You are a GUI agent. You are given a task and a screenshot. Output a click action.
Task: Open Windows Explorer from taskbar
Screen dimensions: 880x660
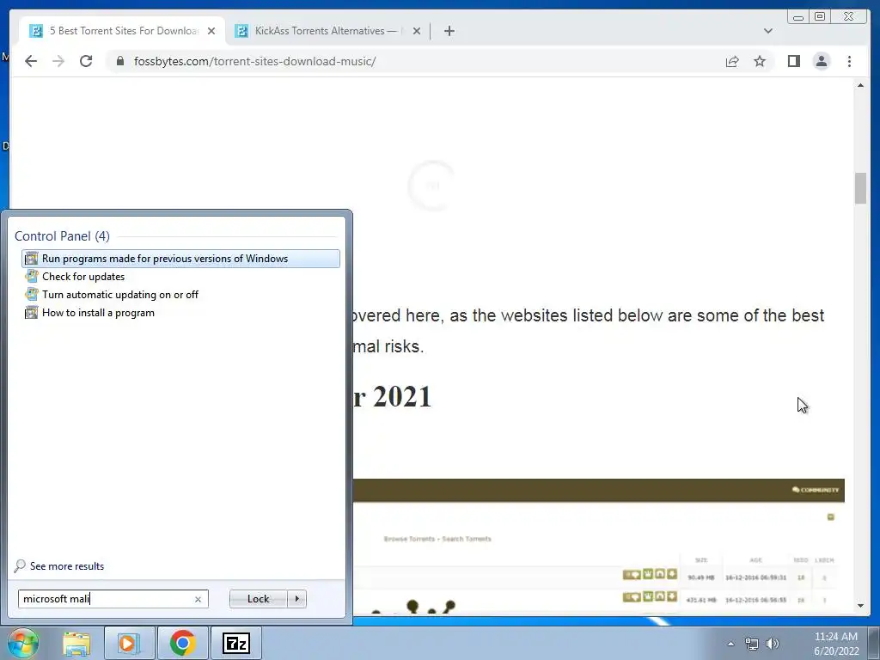click(x=76, y=643)
